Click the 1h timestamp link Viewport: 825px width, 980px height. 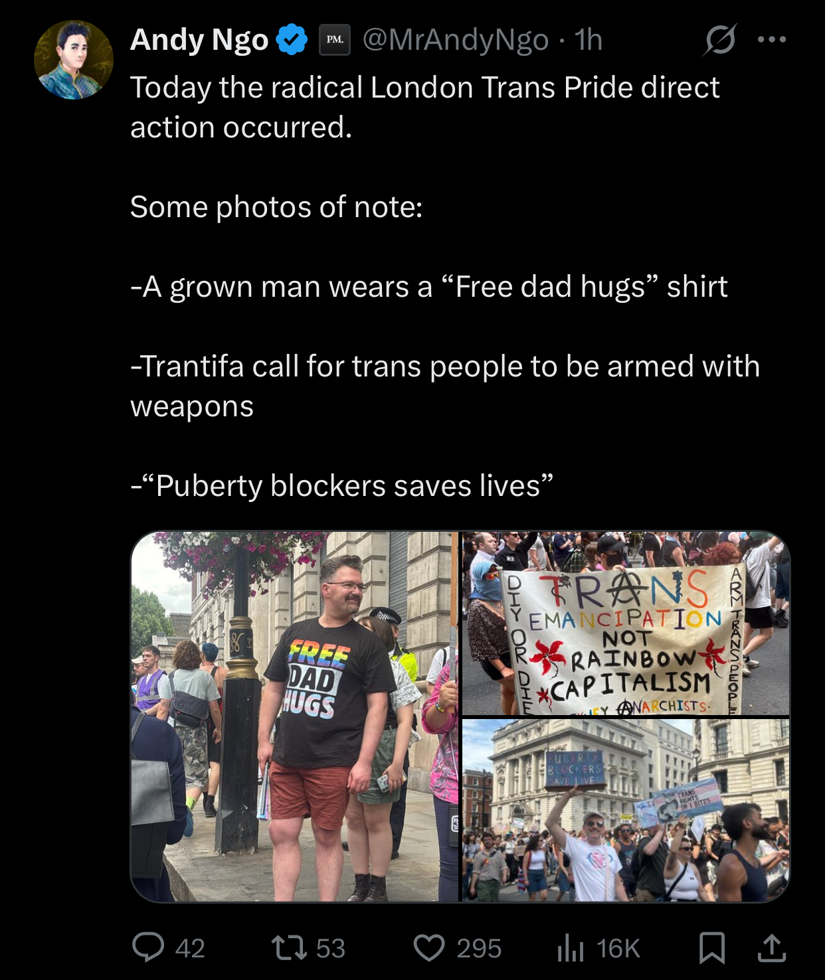[589, 40]
